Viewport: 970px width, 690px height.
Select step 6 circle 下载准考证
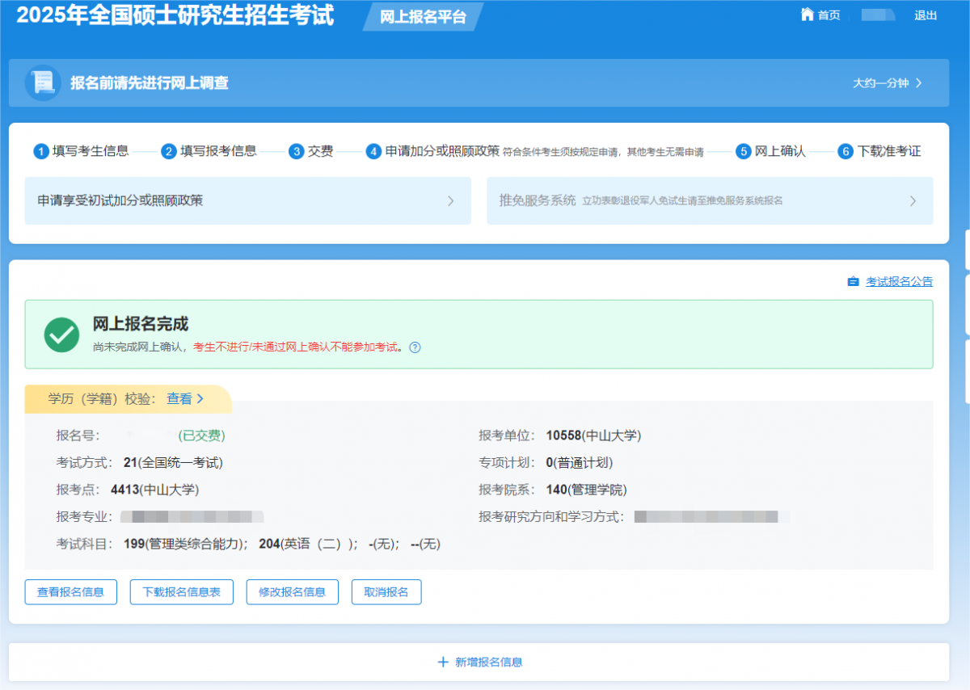[846, 151]
